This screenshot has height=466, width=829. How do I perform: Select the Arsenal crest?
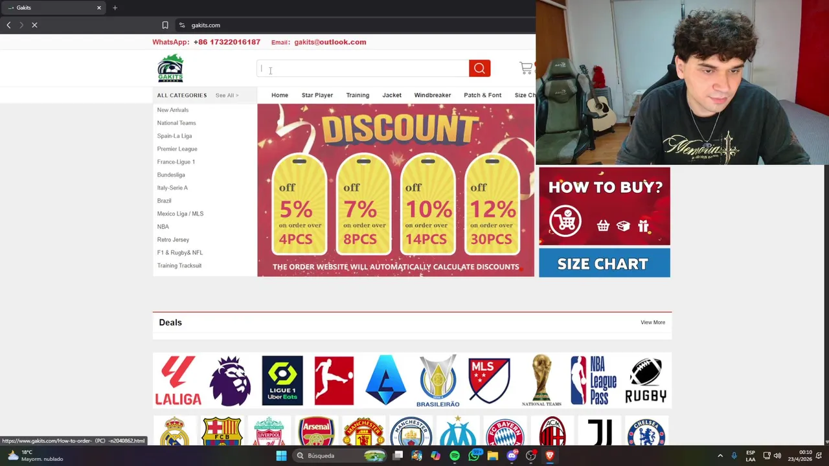coord(316,432)
